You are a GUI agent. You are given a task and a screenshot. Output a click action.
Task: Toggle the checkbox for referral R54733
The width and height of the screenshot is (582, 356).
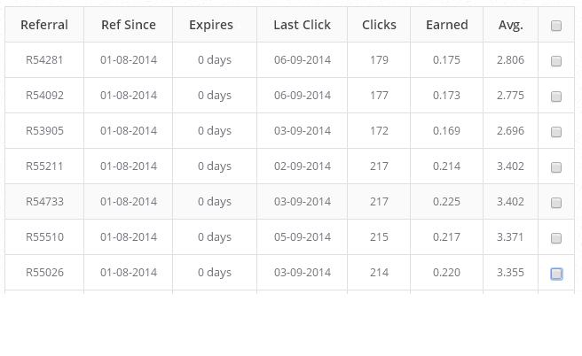coord(556,203)
